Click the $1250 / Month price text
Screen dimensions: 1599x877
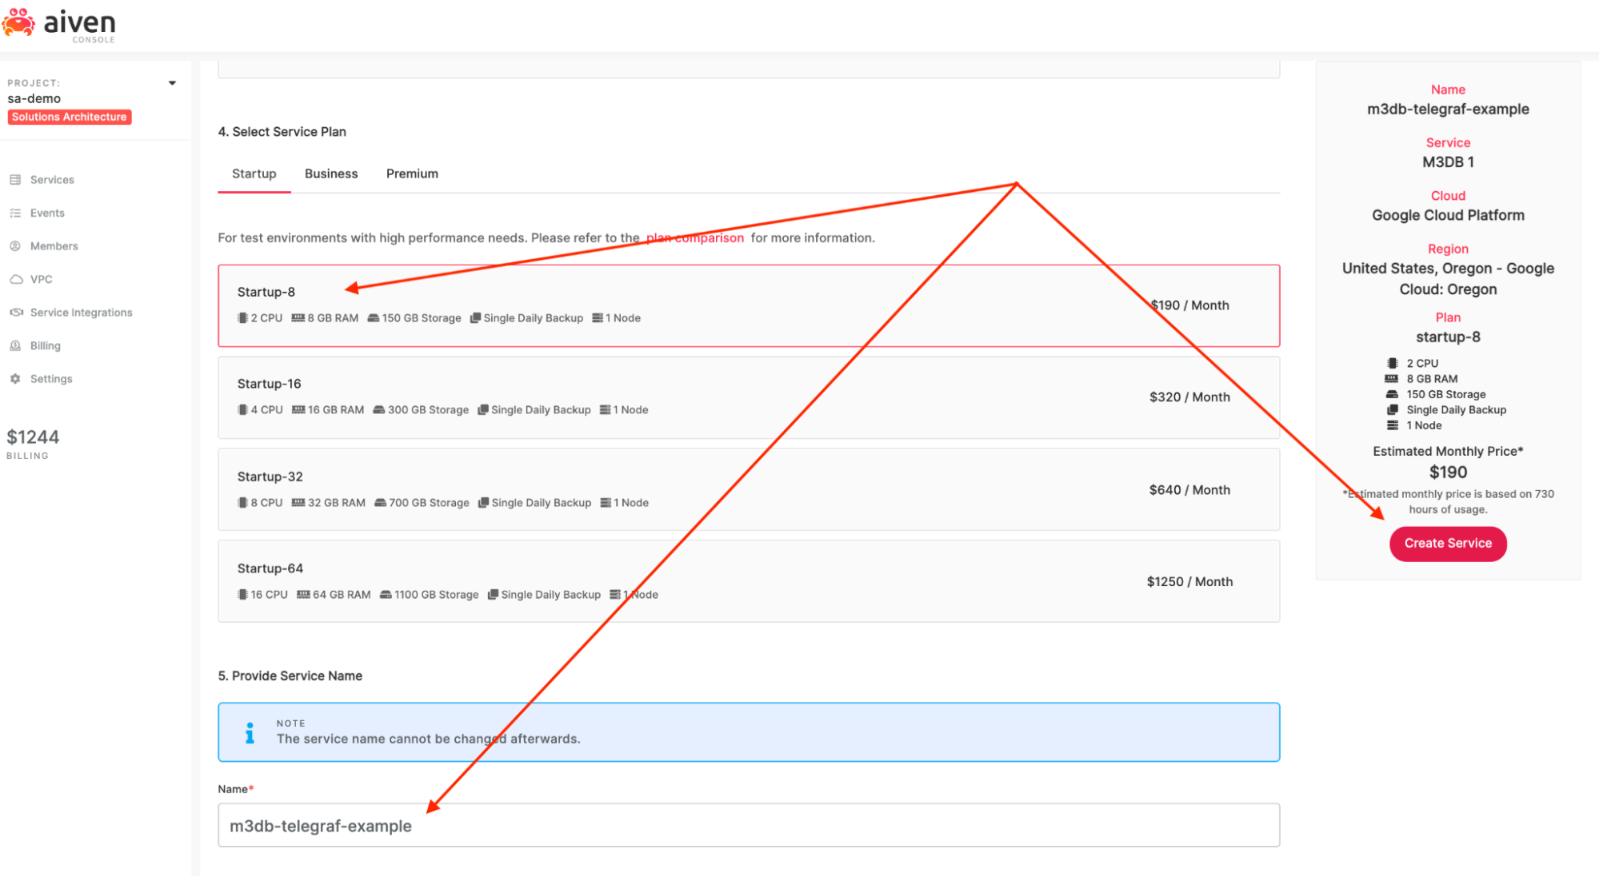(1190, 582)
